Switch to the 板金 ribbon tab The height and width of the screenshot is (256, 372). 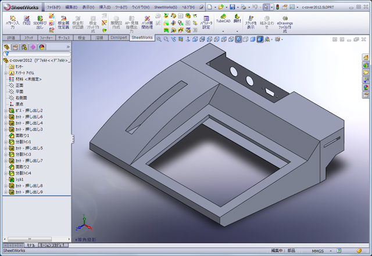81,38
